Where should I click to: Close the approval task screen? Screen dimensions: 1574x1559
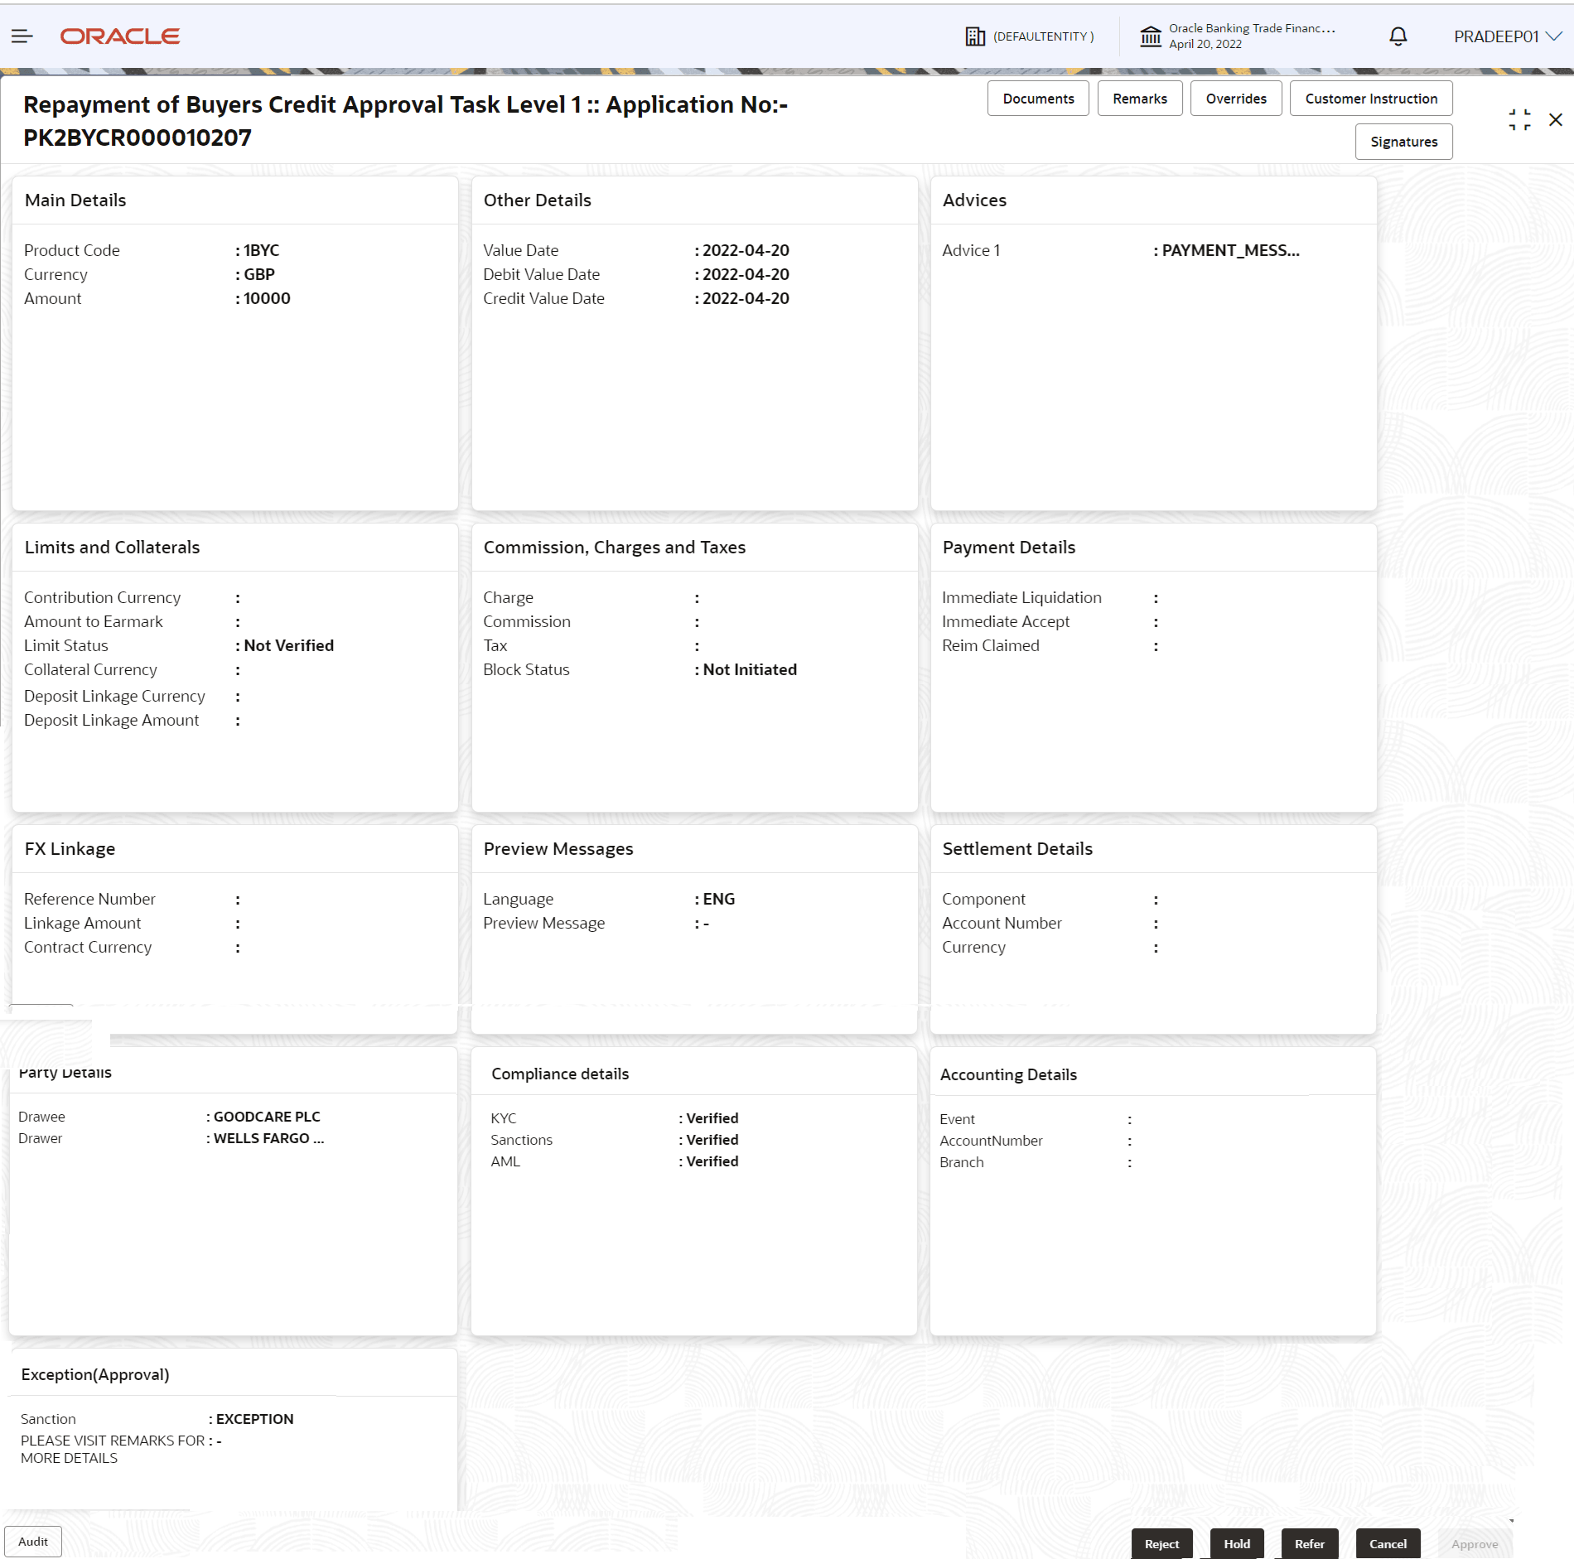coord(1556,118)
